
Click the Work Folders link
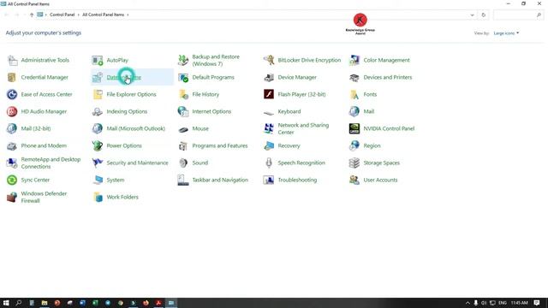(x=122, y=197)
